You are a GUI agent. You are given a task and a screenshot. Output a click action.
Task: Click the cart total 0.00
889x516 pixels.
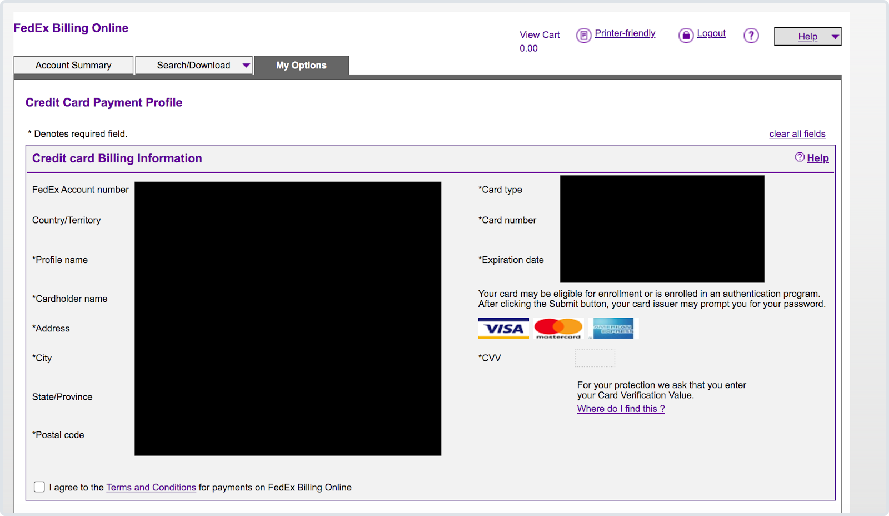[x=528, y=48]
